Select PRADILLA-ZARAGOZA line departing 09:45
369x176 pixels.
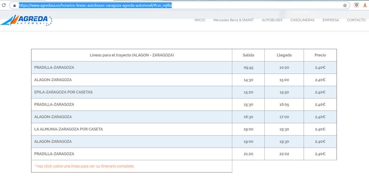click(x=54, y=68)
